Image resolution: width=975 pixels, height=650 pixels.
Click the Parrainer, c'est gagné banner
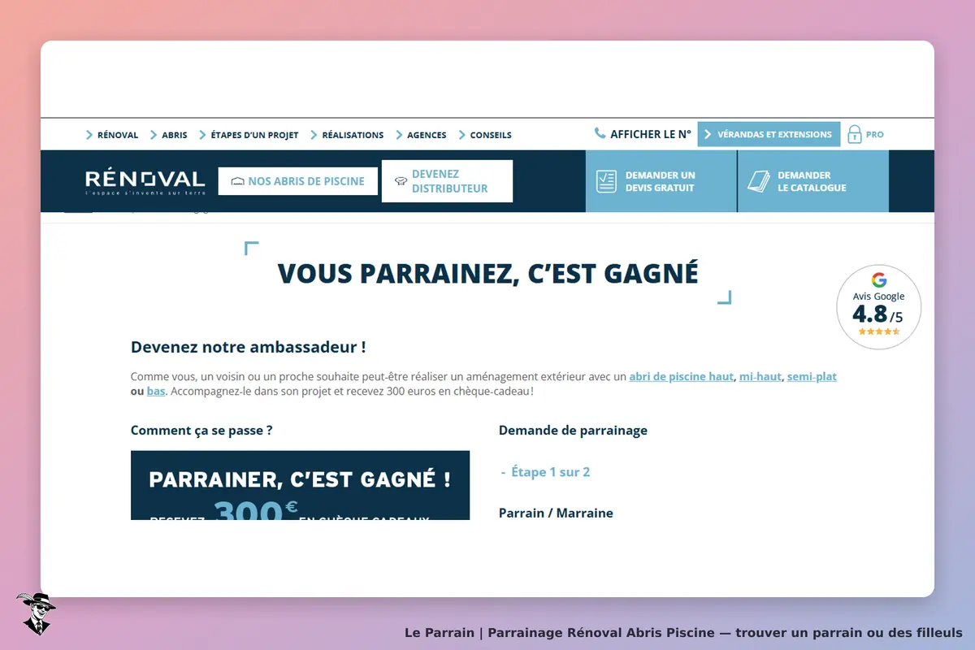click(x=300, y=486)
